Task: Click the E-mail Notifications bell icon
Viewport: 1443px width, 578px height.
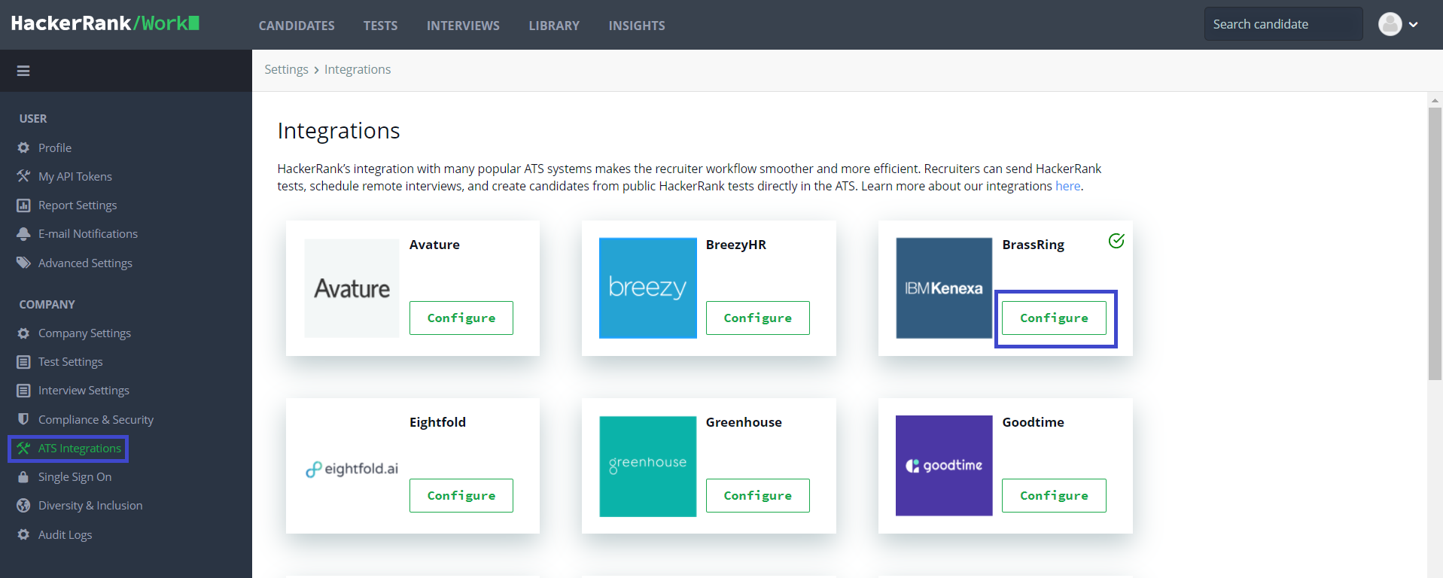Action: (23, 234)
